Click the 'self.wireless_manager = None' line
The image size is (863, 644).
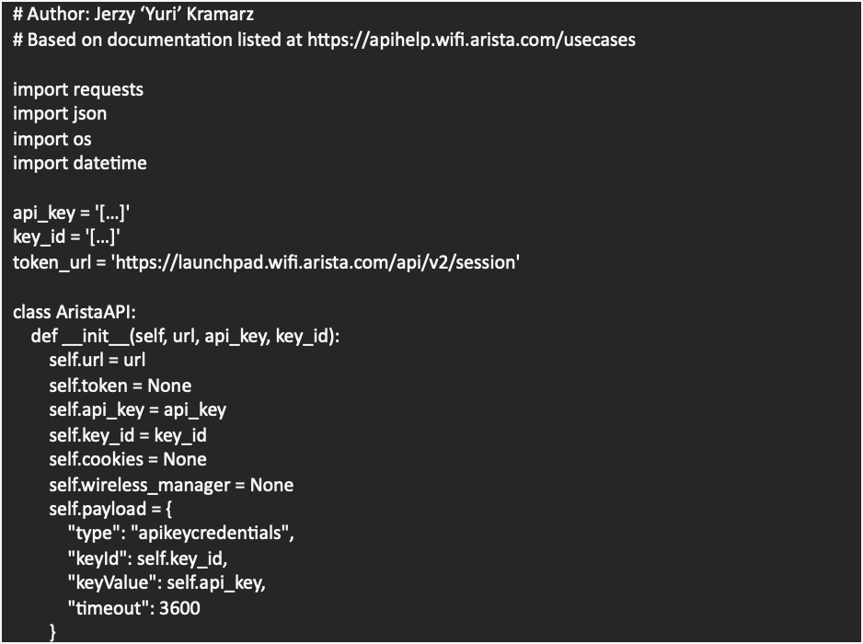(171, 484)
